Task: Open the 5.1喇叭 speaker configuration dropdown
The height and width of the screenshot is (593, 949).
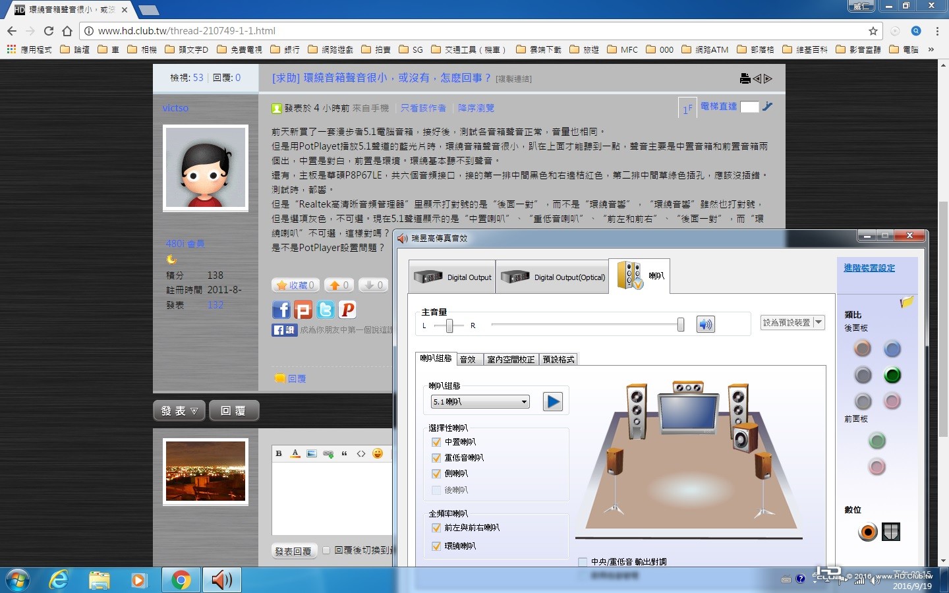Action: pos(480,401)
